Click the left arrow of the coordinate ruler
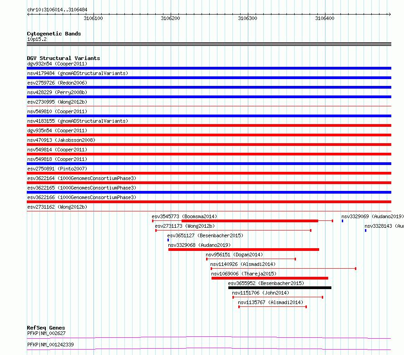 tap(29, 15)
